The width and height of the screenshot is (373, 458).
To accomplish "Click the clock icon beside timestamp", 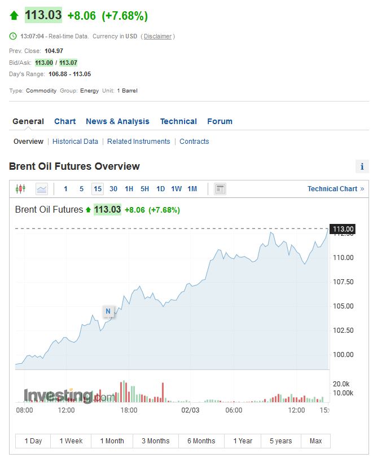I will 14,36.
